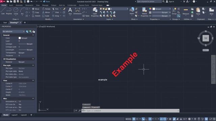
Task: Toggle polar tracking in status bar
Action: (150, 119)
